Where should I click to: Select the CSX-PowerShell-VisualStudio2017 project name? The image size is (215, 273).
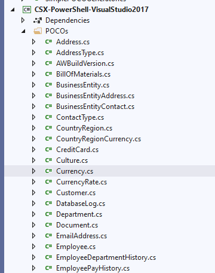coord(91,10)
